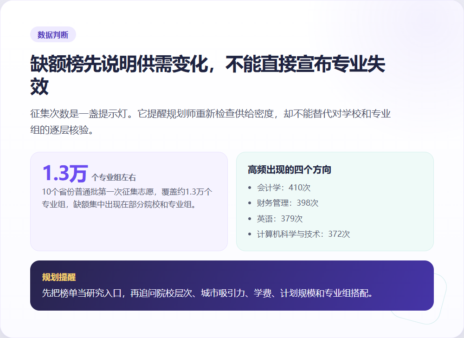Click the subtitle starting 征集次数是一盏提示灯

tap(210, 122)
